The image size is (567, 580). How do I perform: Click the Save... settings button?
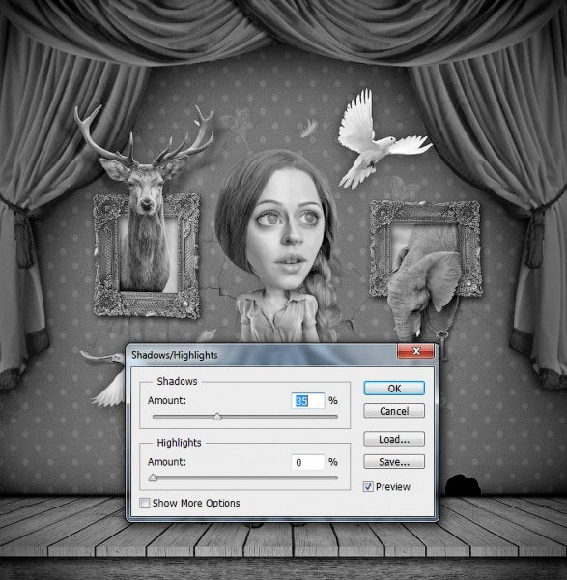394,462
